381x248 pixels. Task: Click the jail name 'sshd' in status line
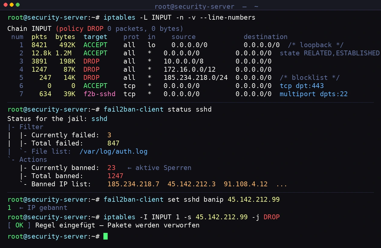coord(99,119)
